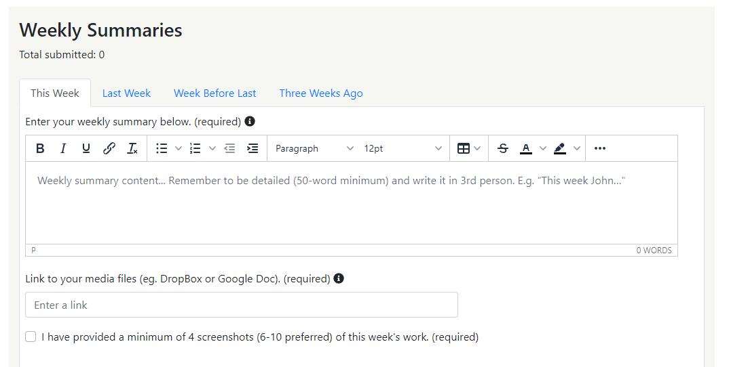This screenshot has height=367, width=729.
Task: Click the media files link field
Action: coord(242,305)
